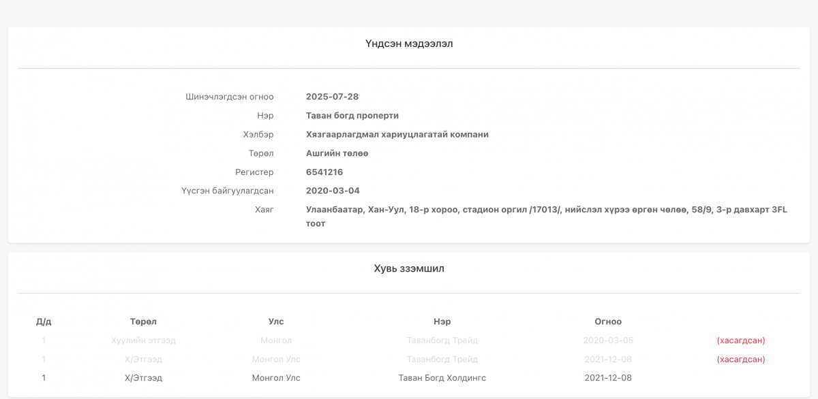818x399 pixels.
Task: Click the Улаанбаатар, Хан-Уул address text
Action: click(546, 210)
